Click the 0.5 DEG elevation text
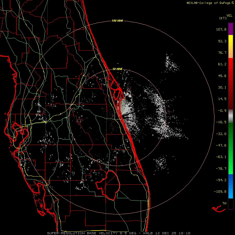This screenshot has height=235, width=235. pyautogui.click(x=128, y=233)
